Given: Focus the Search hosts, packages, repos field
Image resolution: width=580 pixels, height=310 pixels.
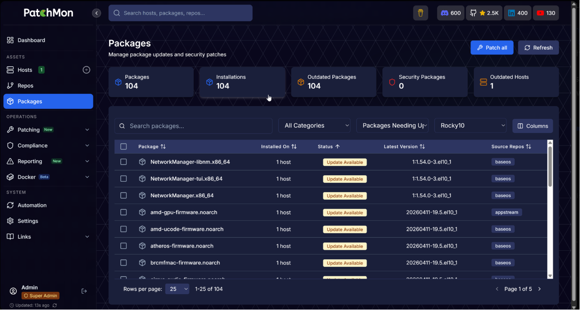Looking at the screenshot, I should (x=180, y=13).
